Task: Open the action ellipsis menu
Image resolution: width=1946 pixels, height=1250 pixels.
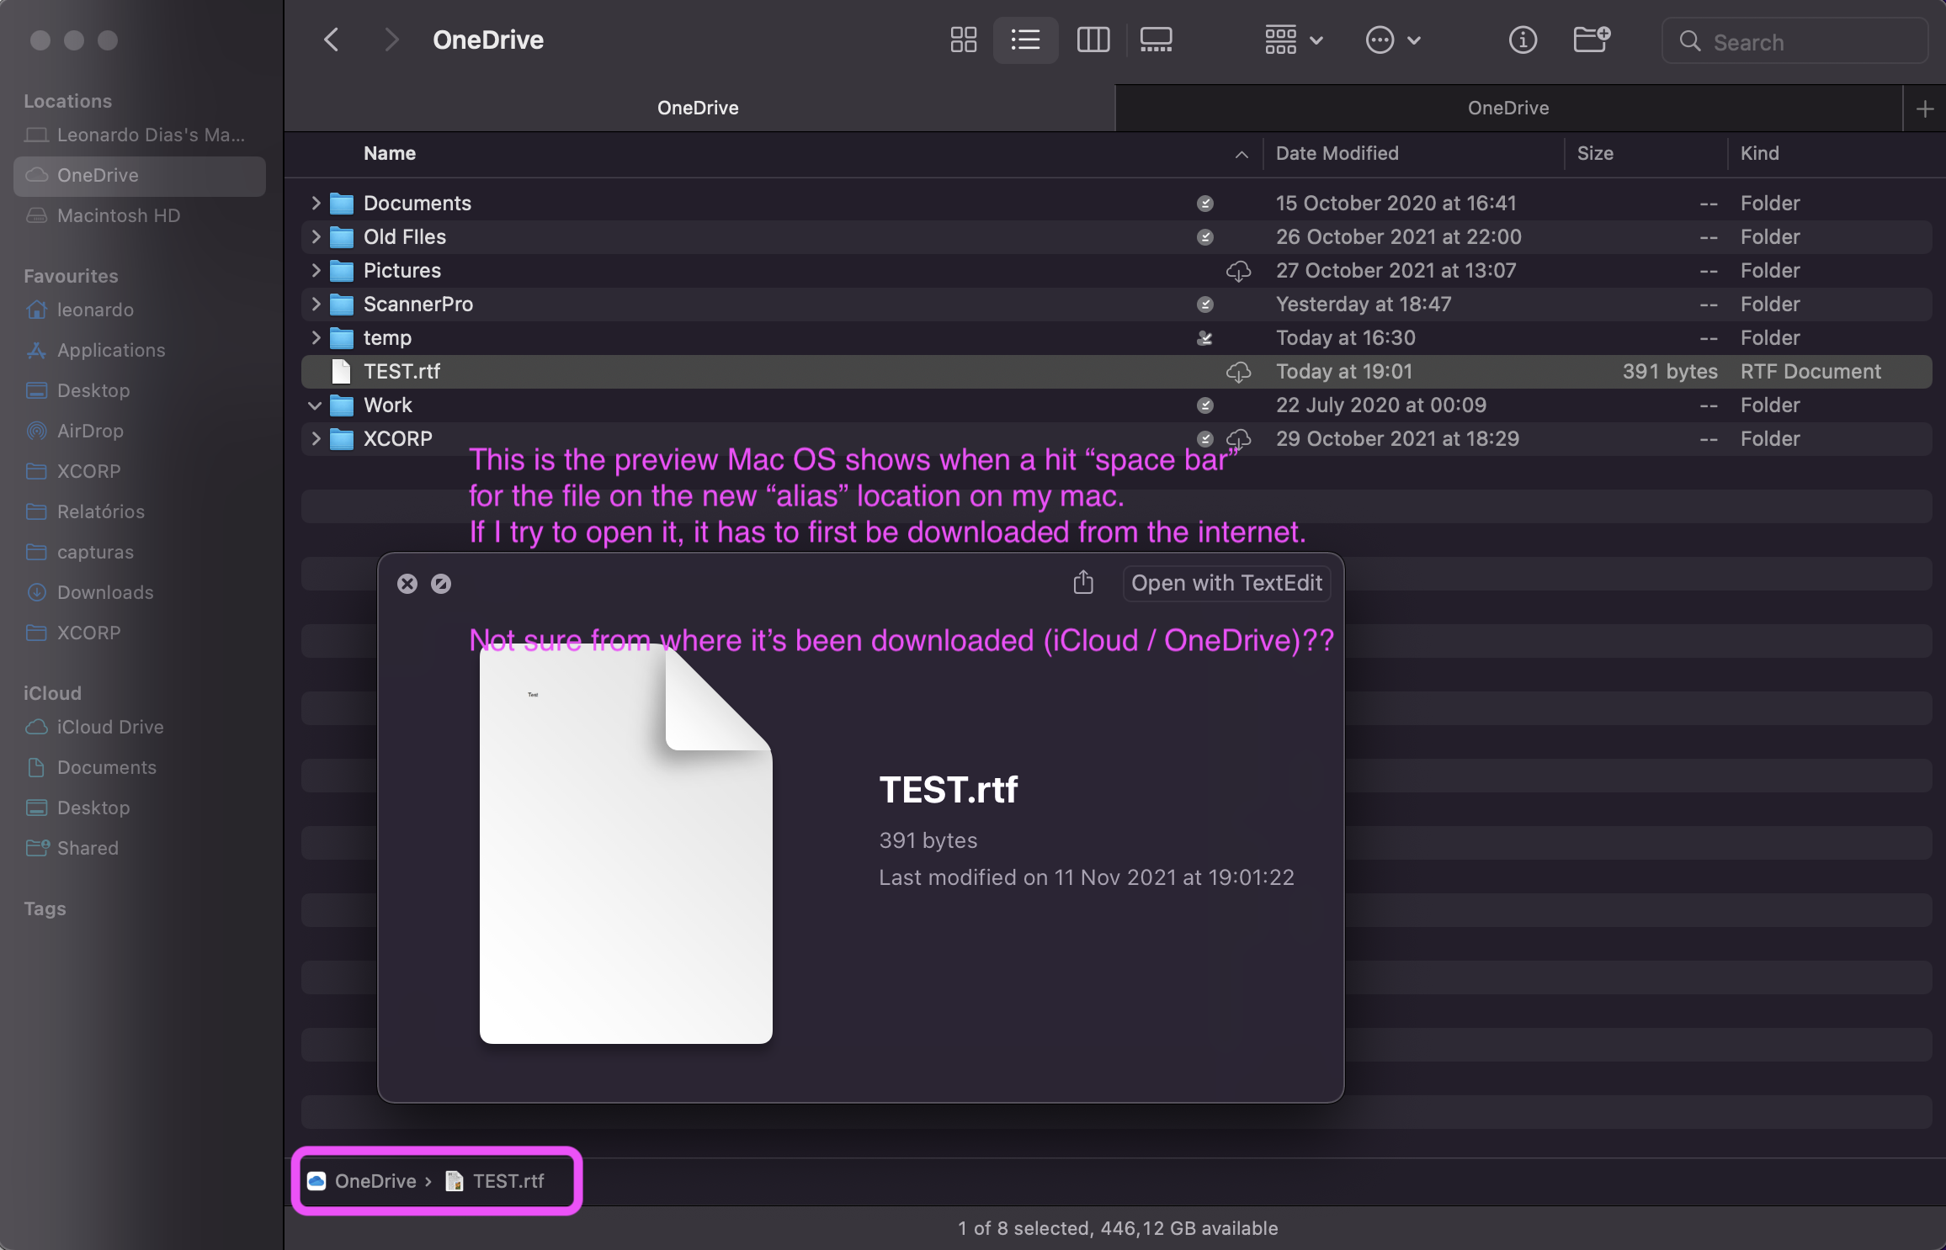Action: 1392,40
